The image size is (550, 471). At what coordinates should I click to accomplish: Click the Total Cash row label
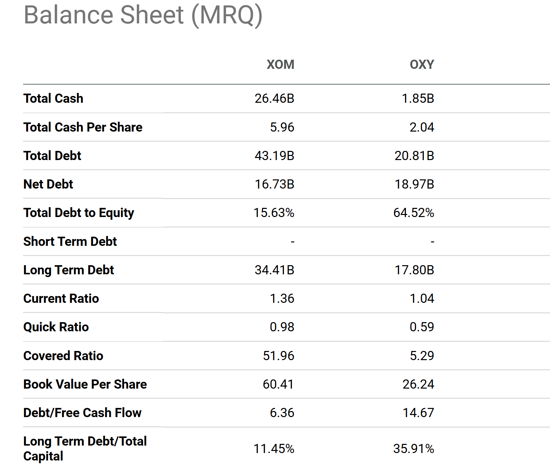[x=53, y=98]
